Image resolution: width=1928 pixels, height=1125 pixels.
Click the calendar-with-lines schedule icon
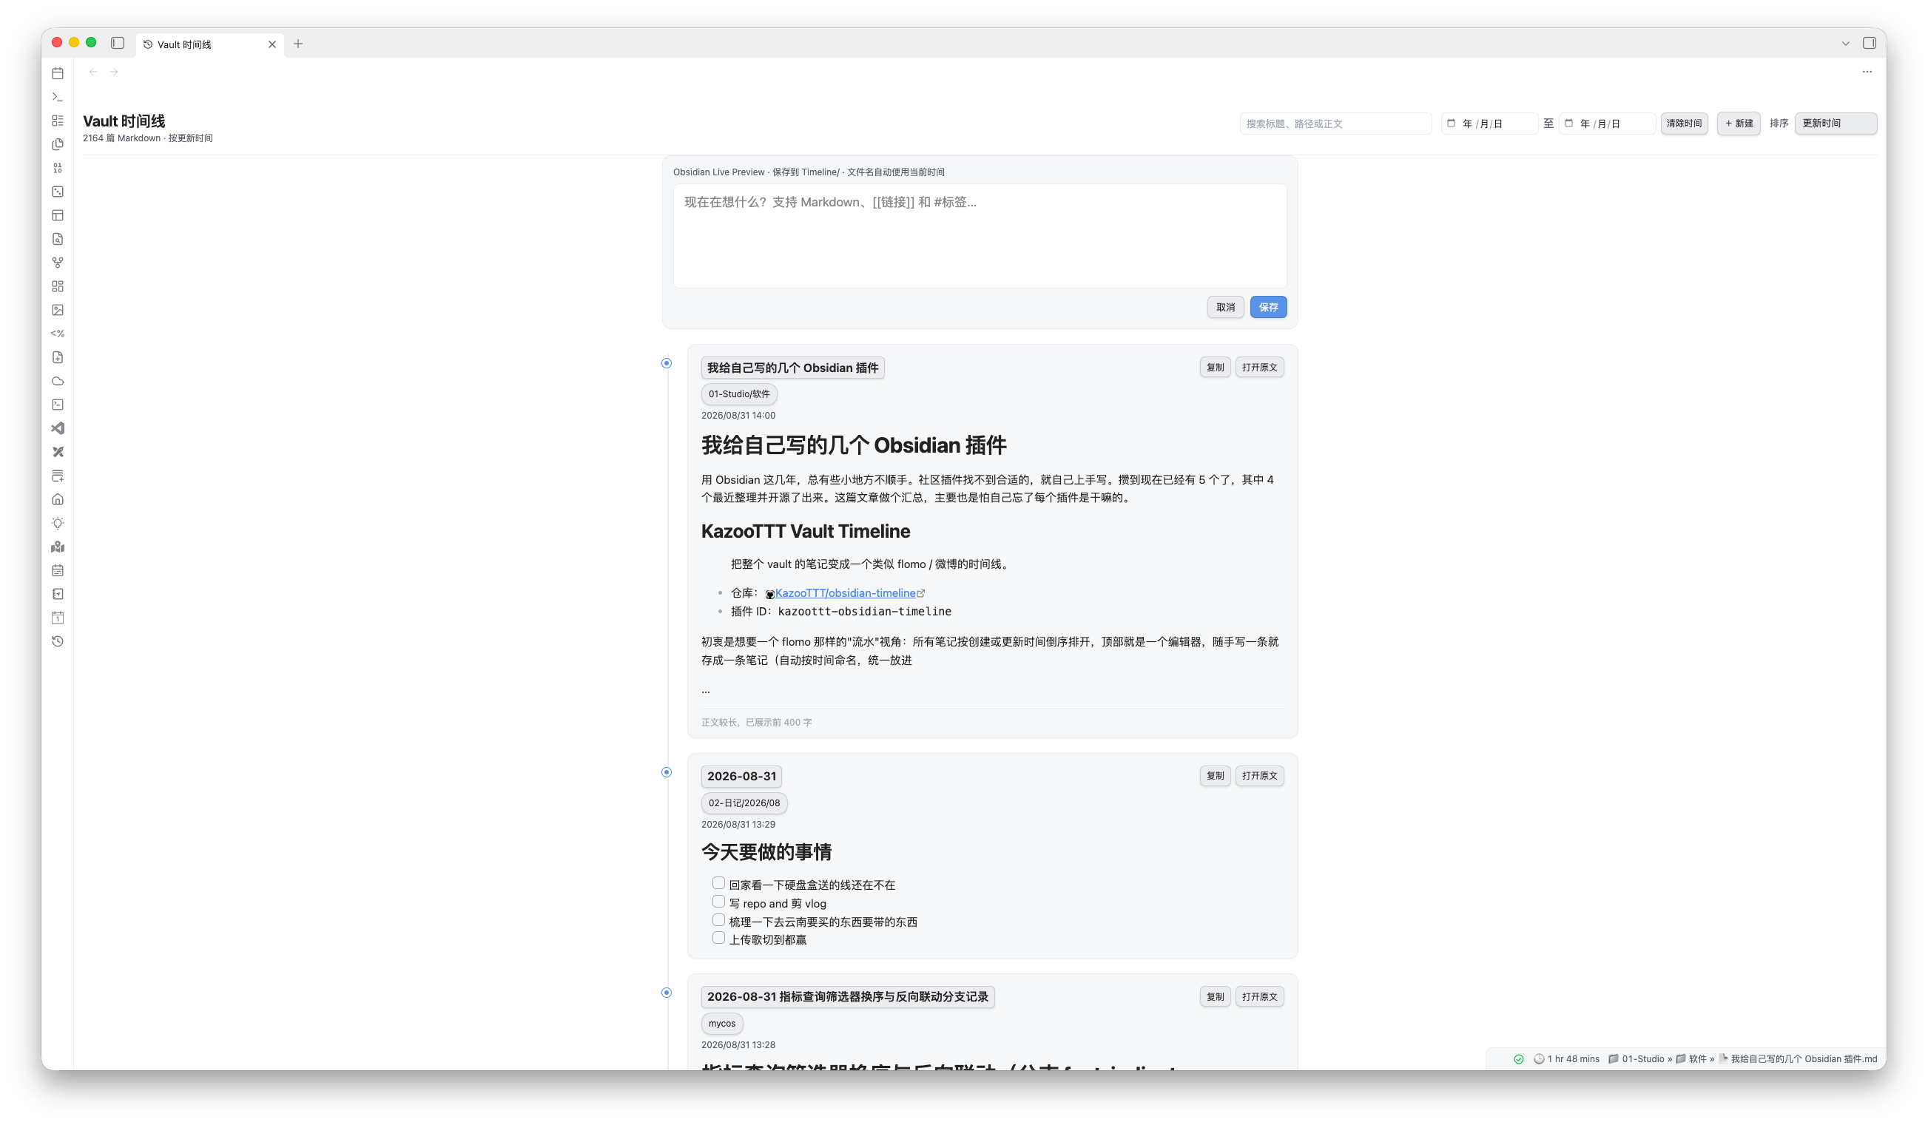coord(58,571)
